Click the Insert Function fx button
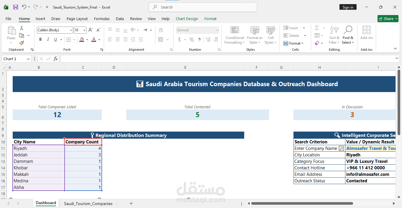The image size is (402, 208). click(55, 59)
